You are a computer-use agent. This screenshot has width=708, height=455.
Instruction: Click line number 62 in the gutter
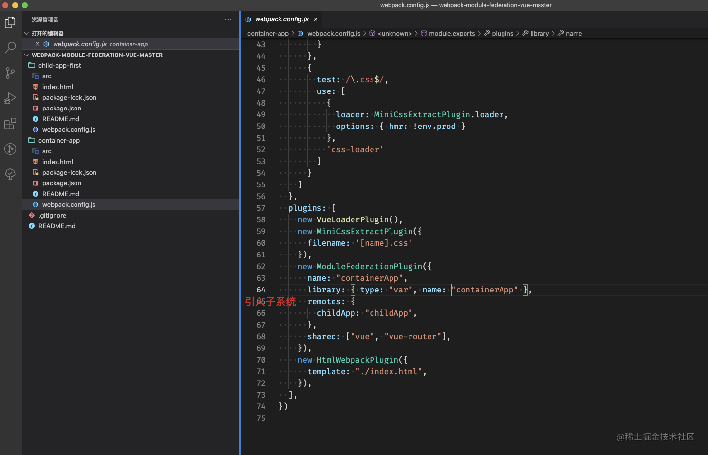(x=261, y=266)
